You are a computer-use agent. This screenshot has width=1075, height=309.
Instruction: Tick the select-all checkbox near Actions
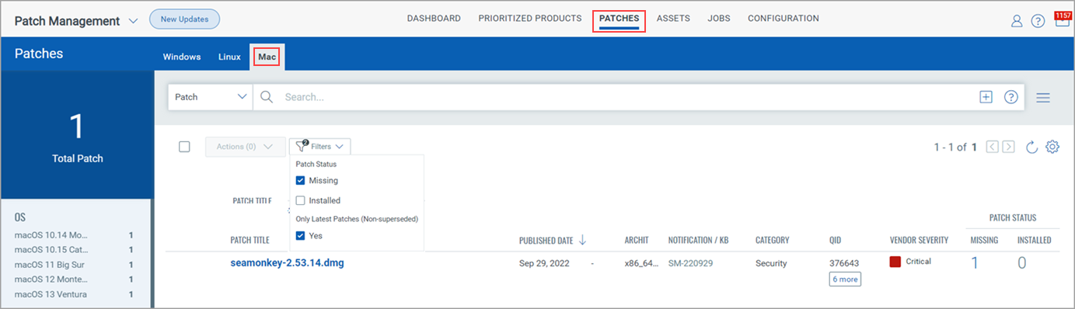184,147
